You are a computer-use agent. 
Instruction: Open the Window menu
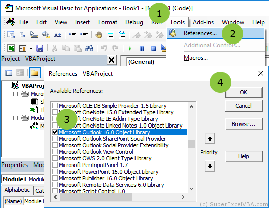click(233, 22)
